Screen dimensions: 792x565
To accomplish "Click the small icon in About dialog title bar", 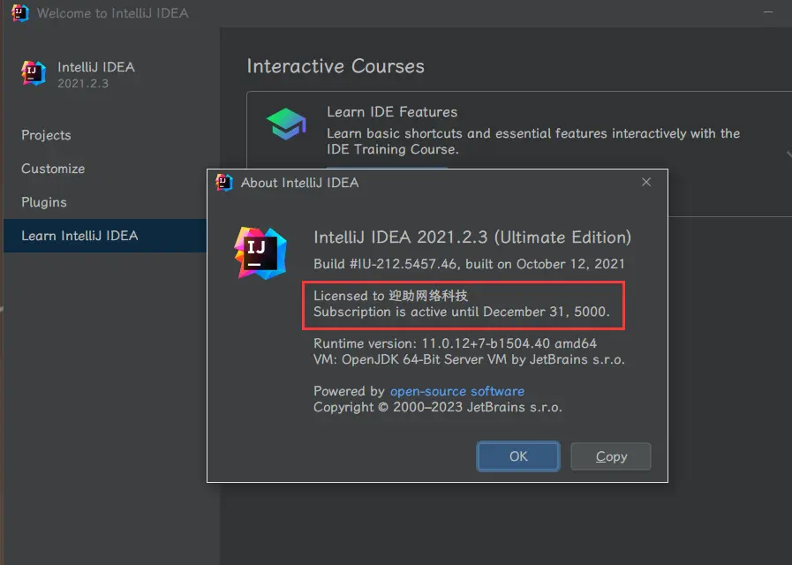I will click(224, 183).
